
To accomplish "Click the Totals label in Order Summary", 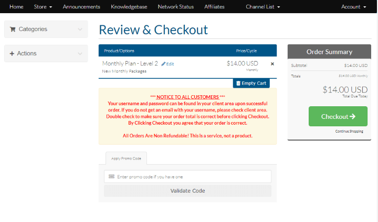I will (x=296, y=76).
